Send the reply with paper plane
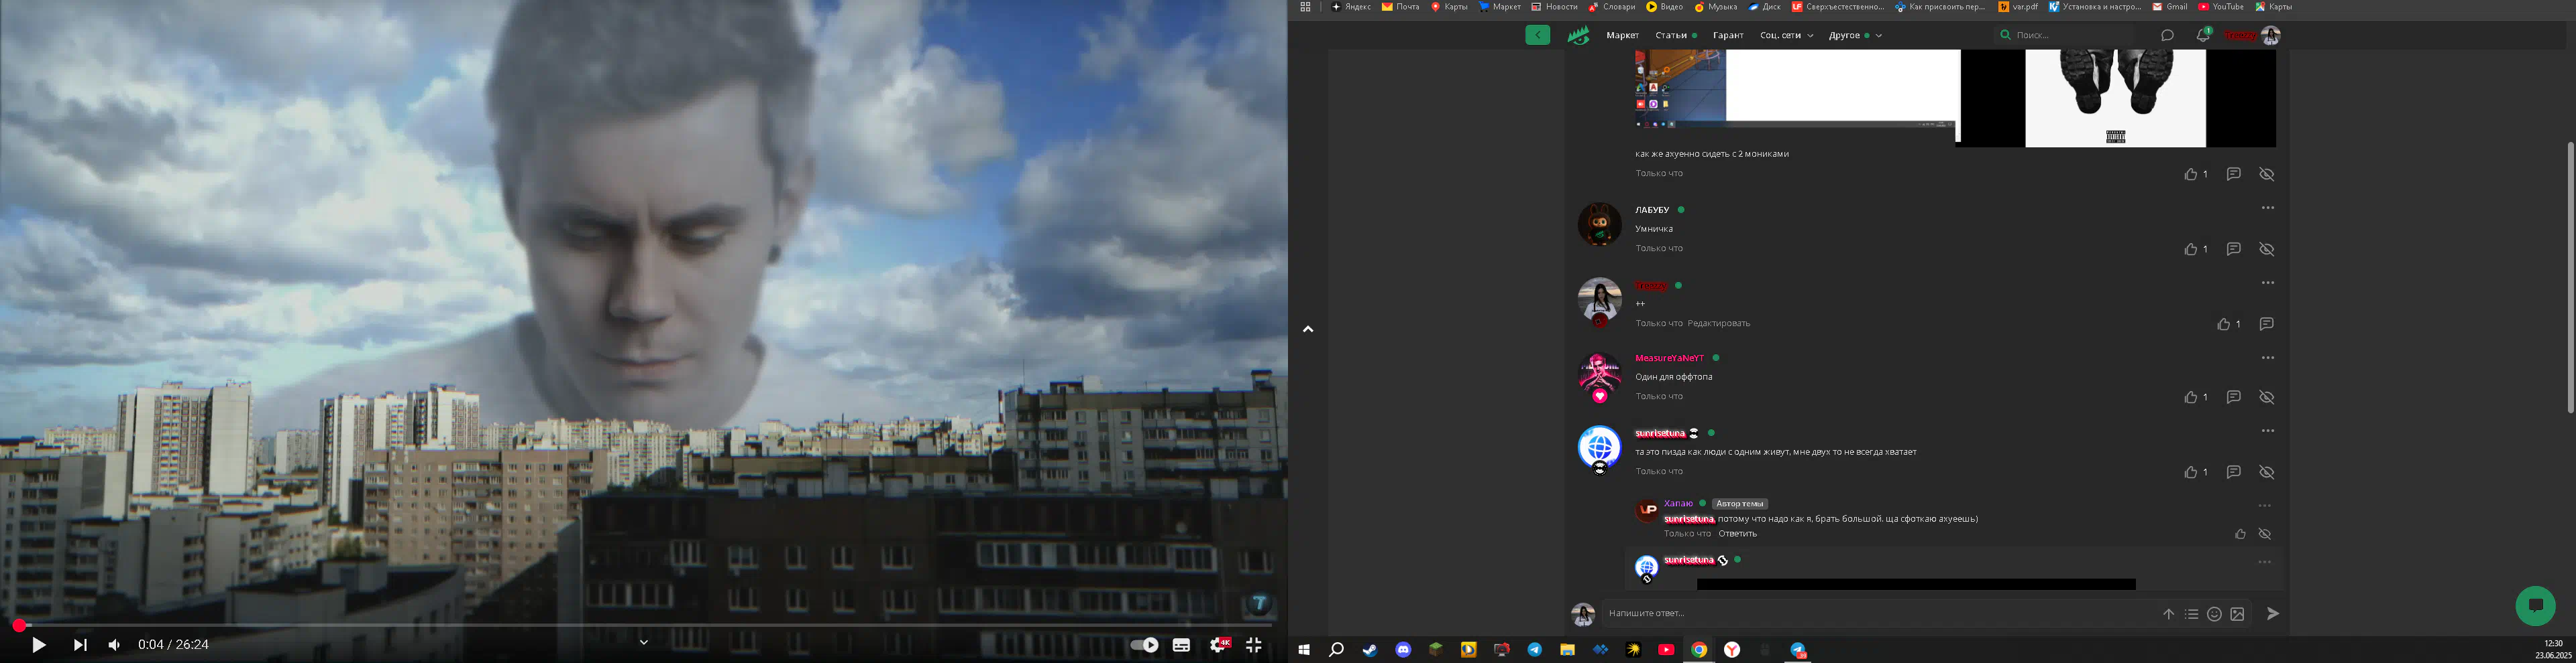Viewport: 2576px width, 663px height. pyautogui.click(x=2273, y=614)
